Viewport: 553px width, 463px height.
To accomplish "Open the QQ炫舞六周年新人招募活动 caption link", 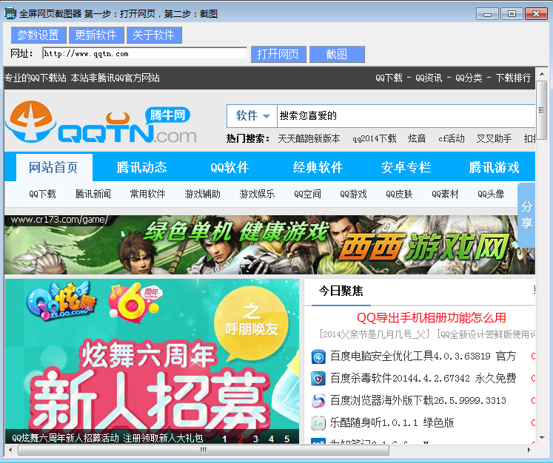I will pos(107,438).
